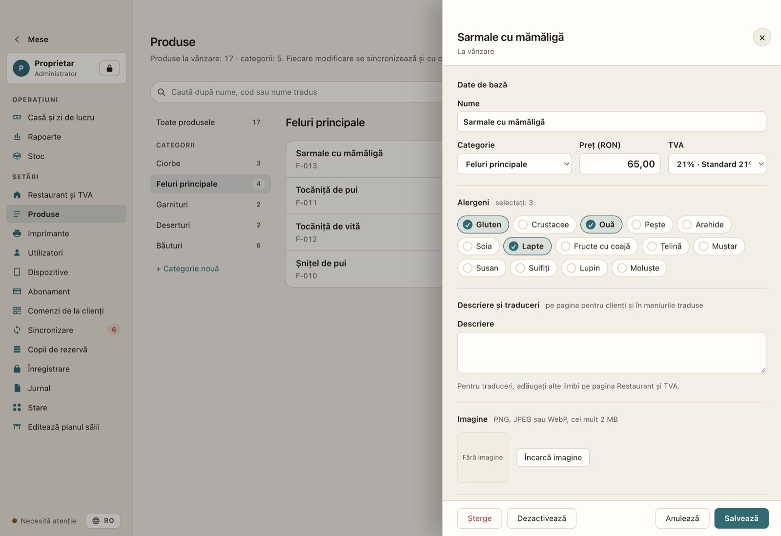Close the Sarmale cu mămăligă panel
This screenshot has height=536, width=781.
pyautogui.click(x=762, y=38)
